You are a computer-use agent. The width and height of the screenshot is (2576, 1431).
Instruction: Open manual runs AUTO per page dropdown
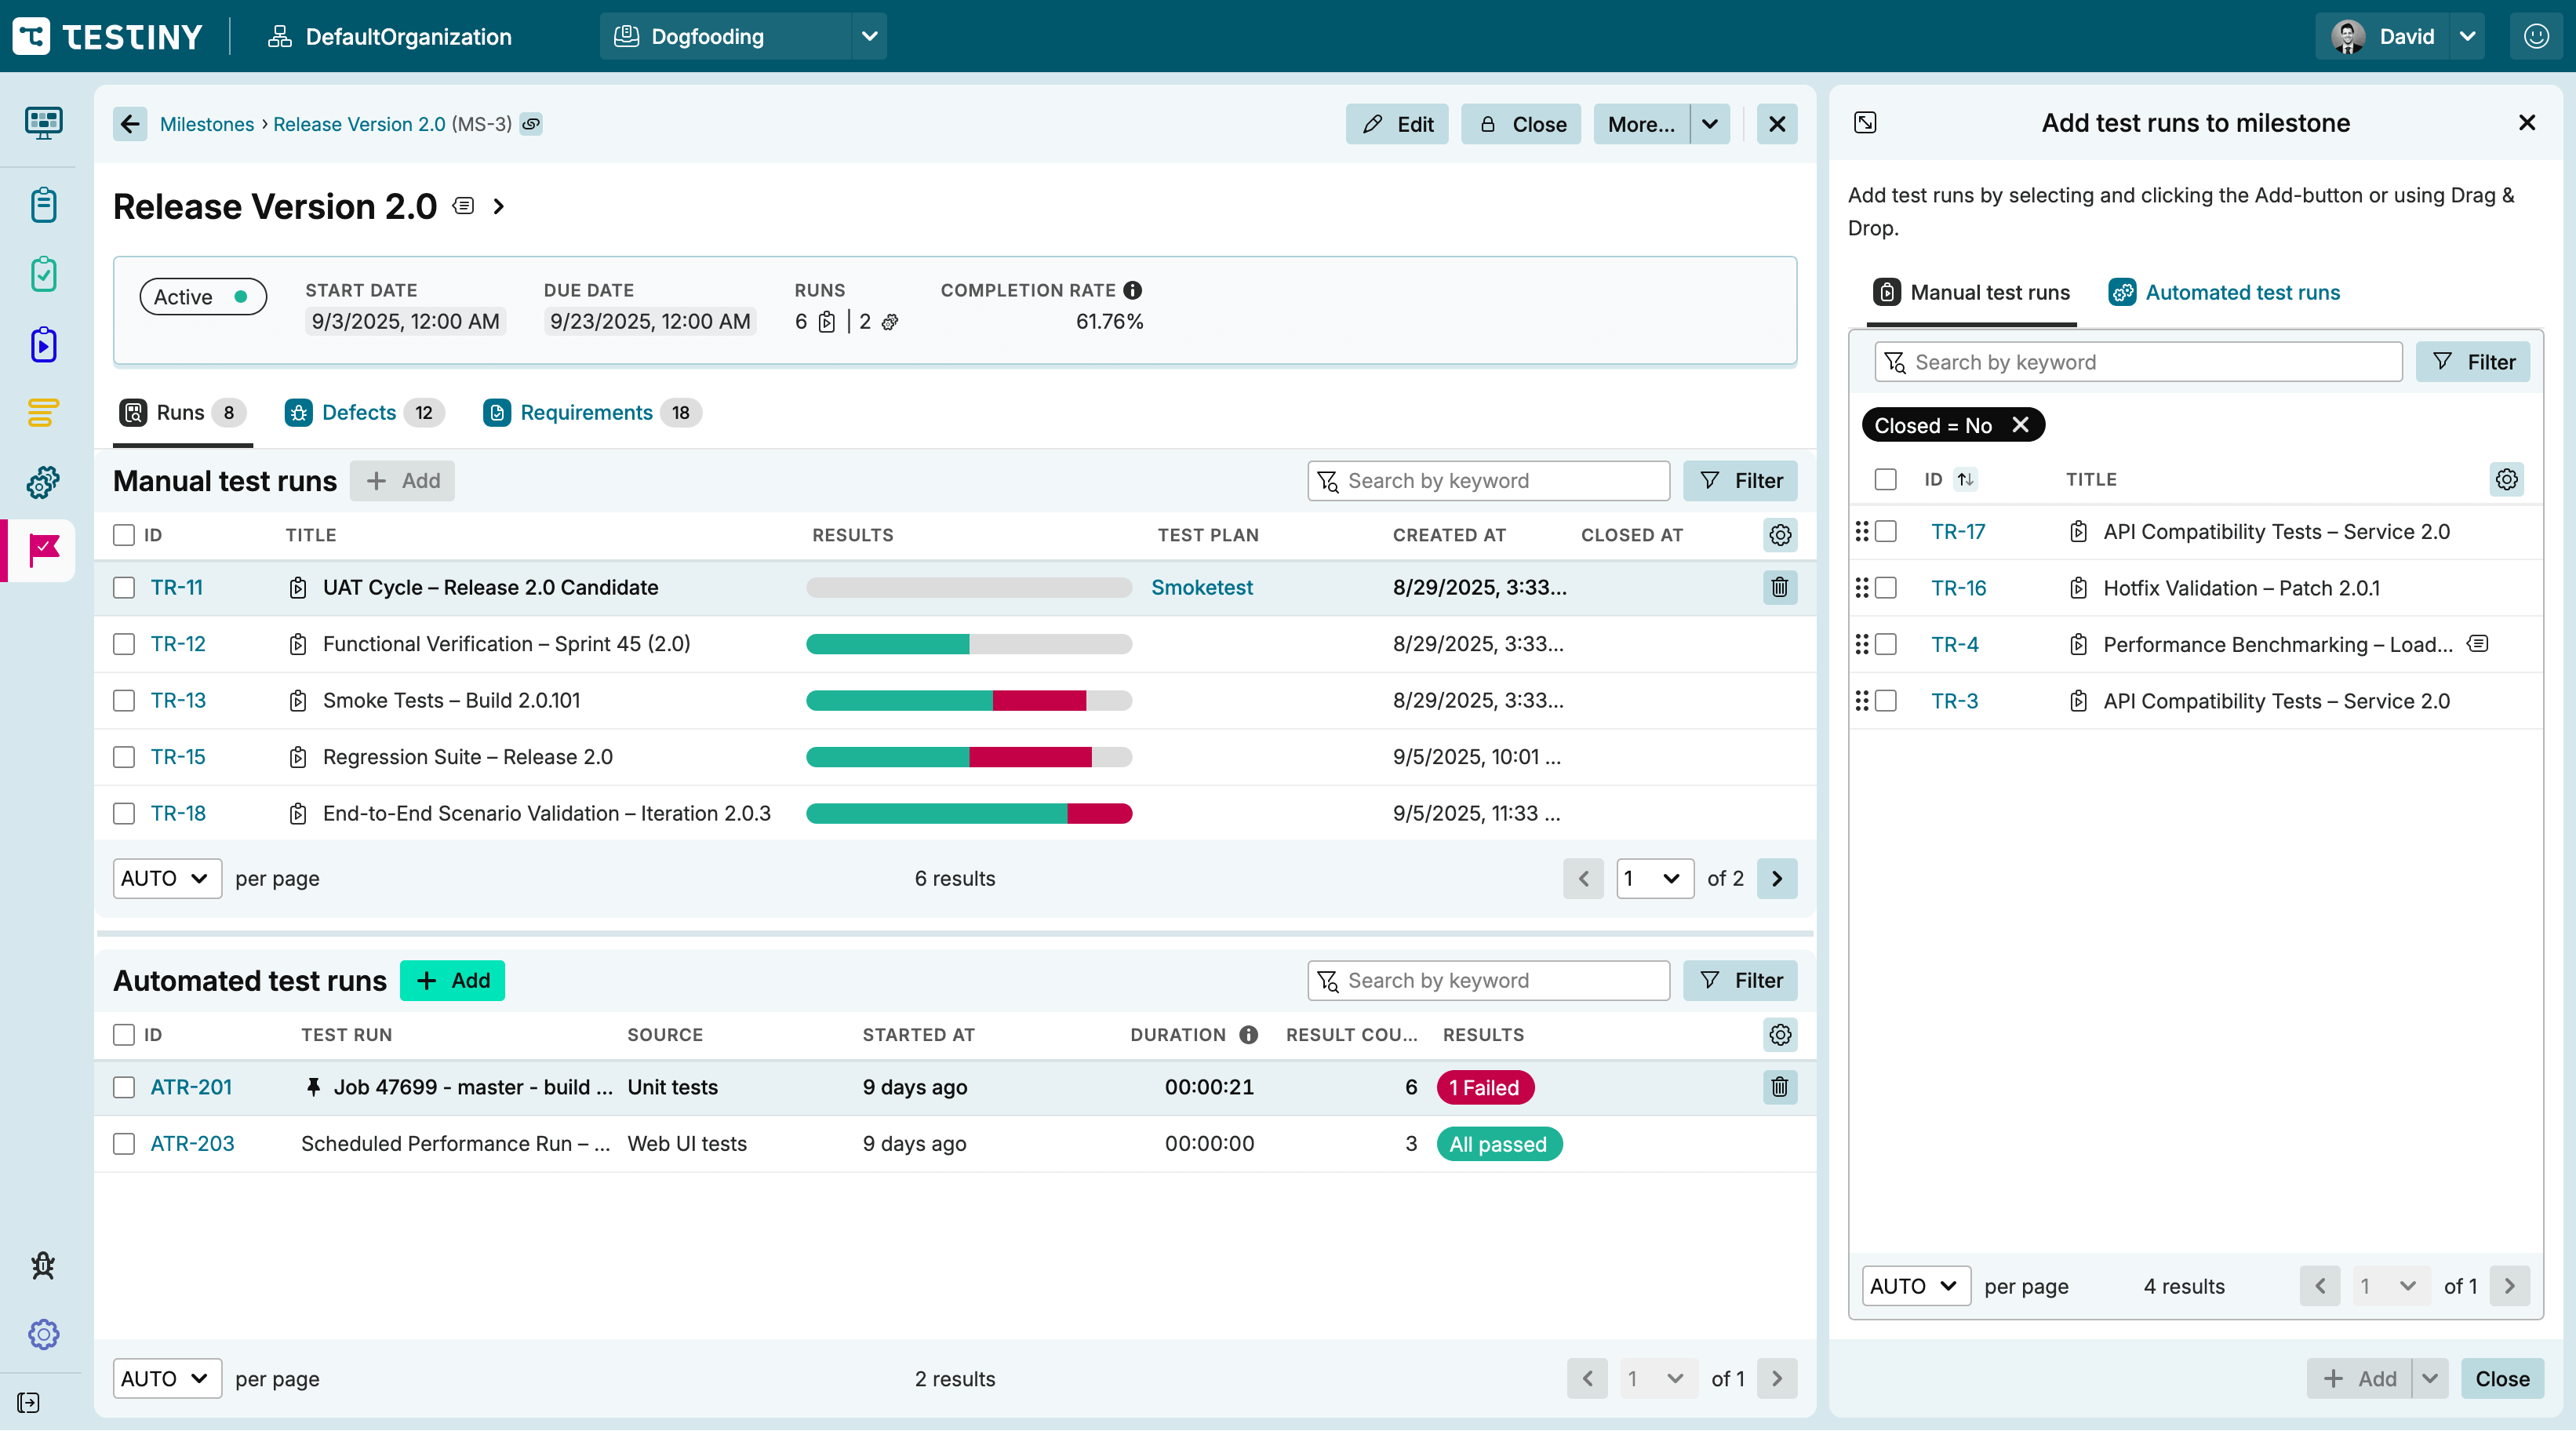(x=166, y=878)
